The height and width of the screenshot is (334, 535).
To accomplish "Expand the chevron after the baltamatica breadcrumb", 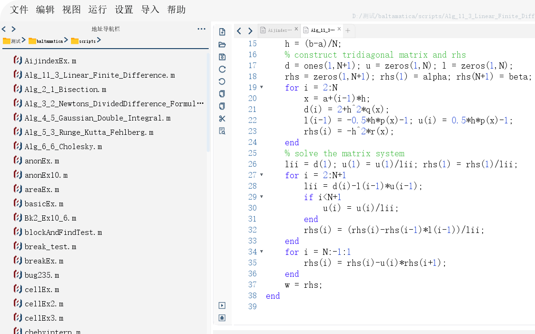I will coord(66,40).
